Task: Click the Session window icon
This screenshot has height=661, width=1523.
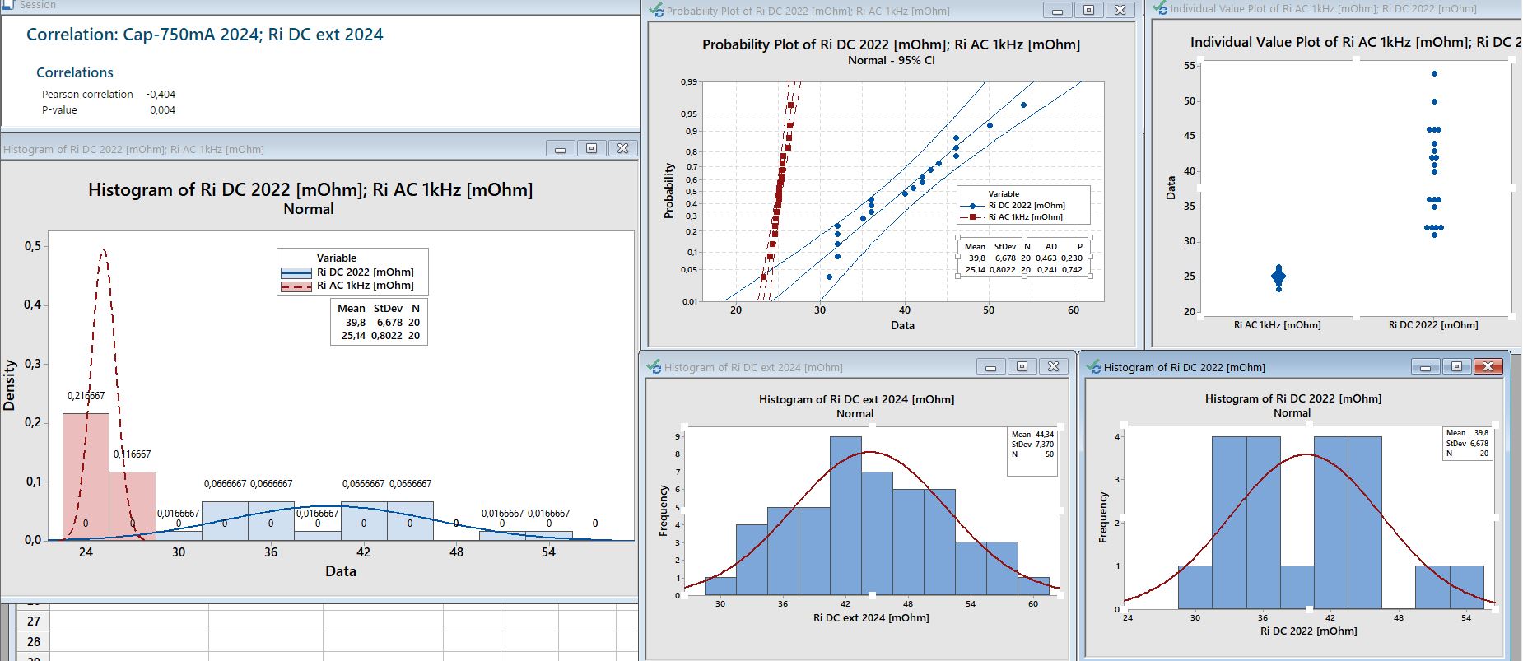Action: pyautogui.click(x=8, y=5)
